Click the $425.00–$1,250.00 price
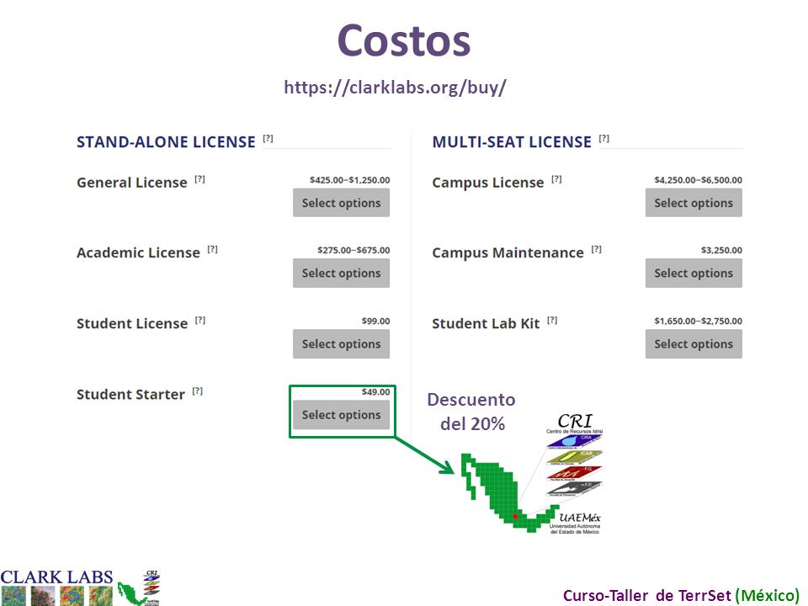 tap(350, 180)
